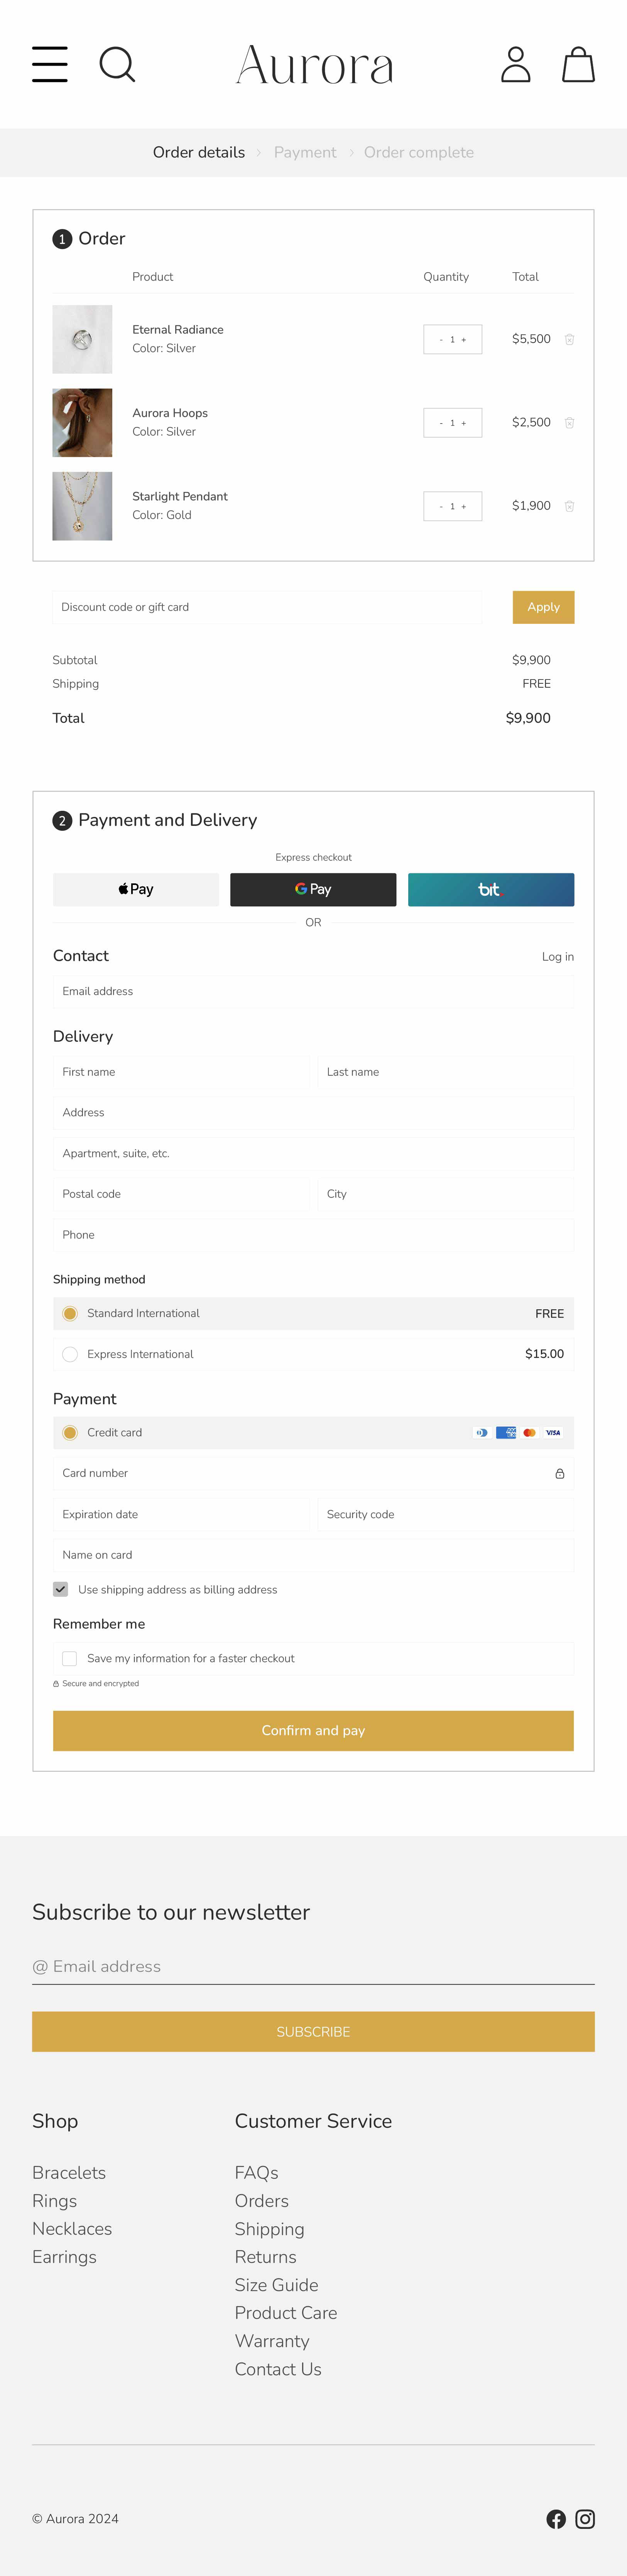Screen dimensions: 627x2576
Task: Open the shopping bag icon
Action: pos(578,64)
